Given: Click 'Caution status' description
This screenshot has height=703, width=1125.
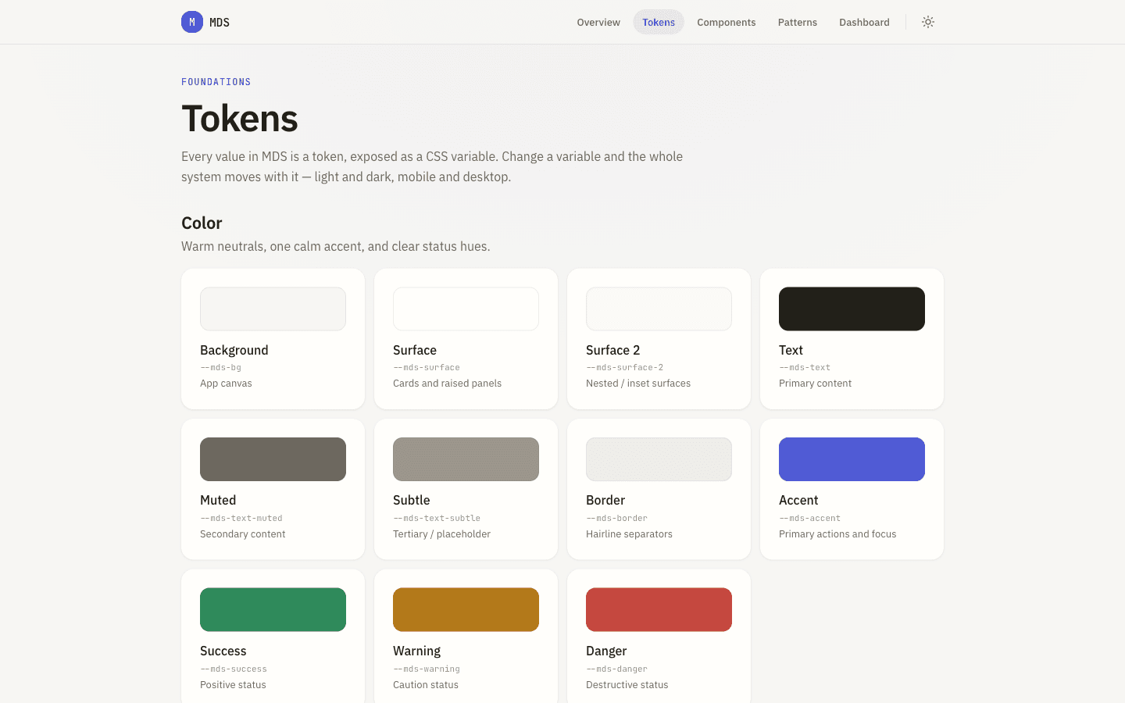Looking at the screenshot, I should pyautogui.click(x=426, y=685).
